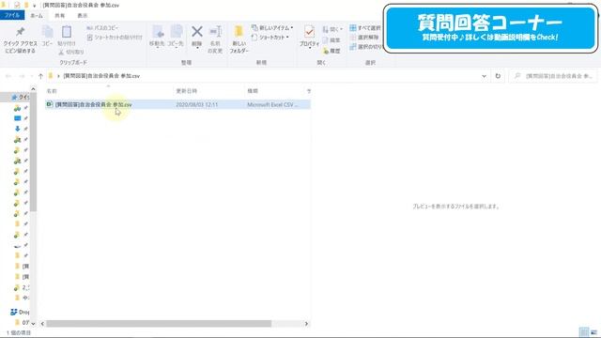The width and height of the screenshot is (601, 338).
Task: Open the Copy to (コピー先) menu
Action: coord(176,37)
